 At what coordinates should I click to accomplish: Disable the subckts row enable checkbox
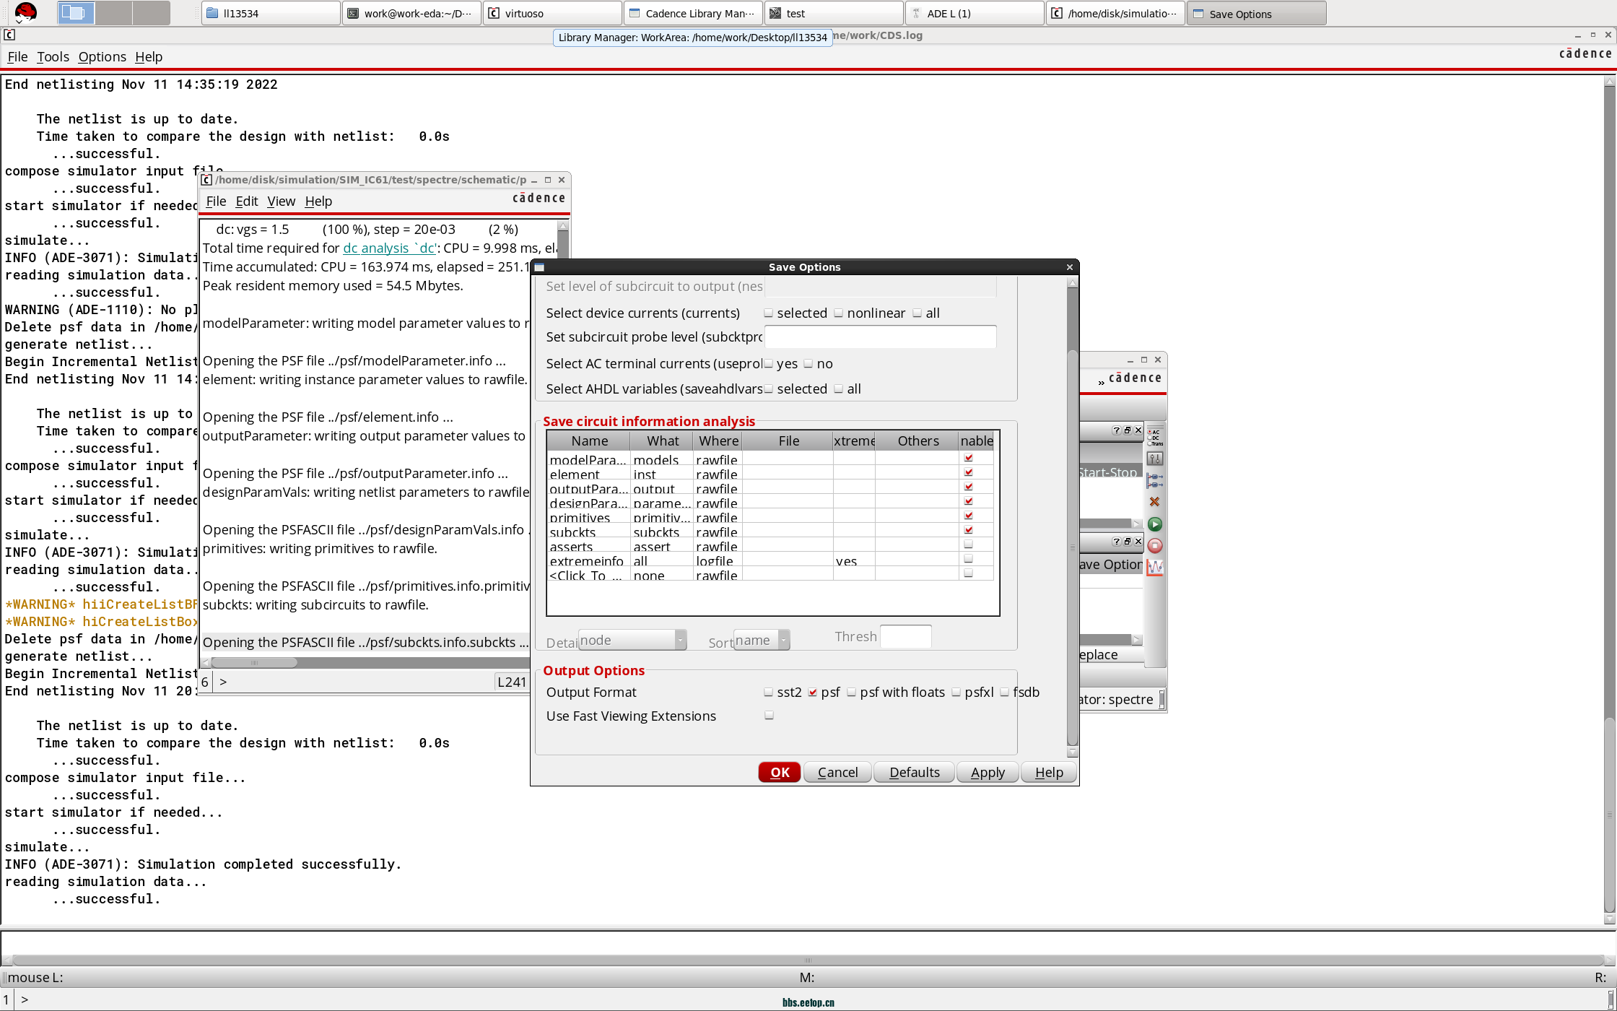point(969,530)
